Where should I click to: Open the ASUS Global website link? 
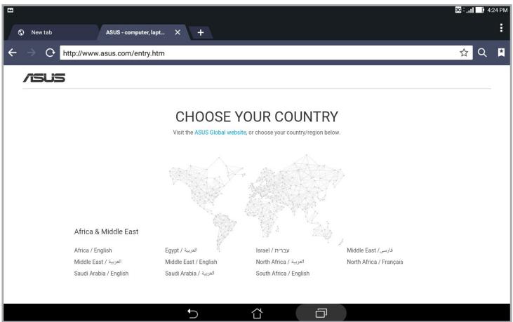click(220, 133)
